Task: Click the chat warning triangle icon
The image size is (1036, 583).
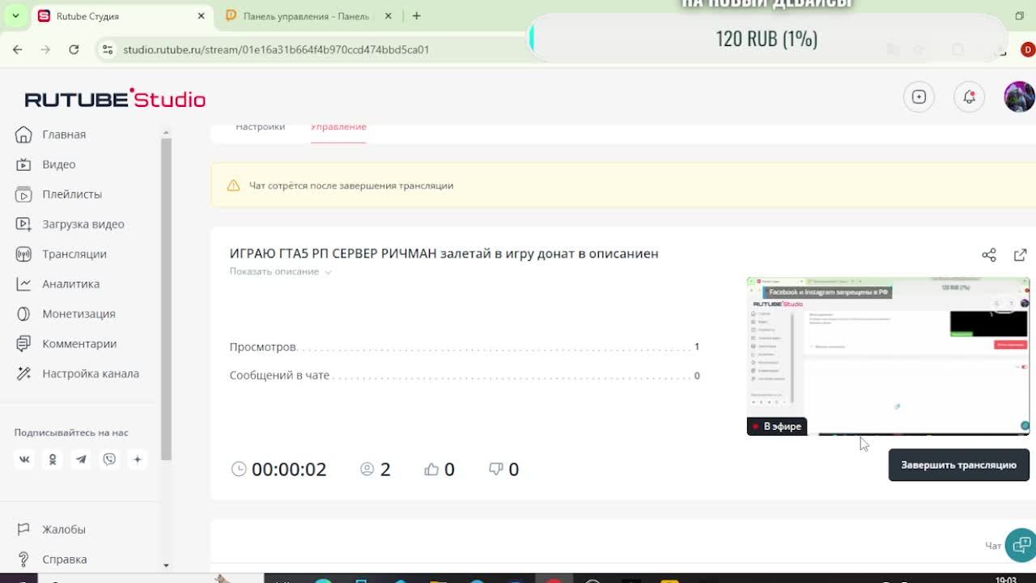Action: [234, 185]
